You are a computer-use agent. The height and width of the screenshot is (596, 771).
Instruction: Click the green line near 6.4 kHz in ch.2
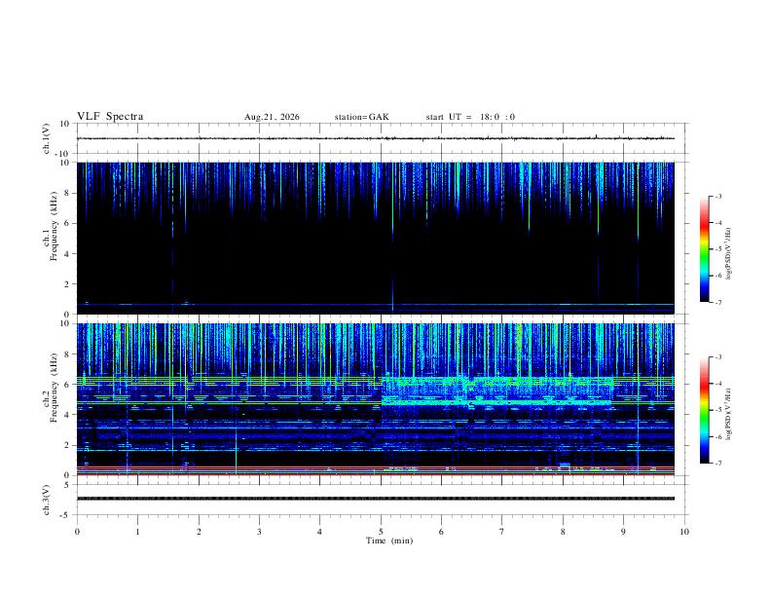tap(376, 378)
